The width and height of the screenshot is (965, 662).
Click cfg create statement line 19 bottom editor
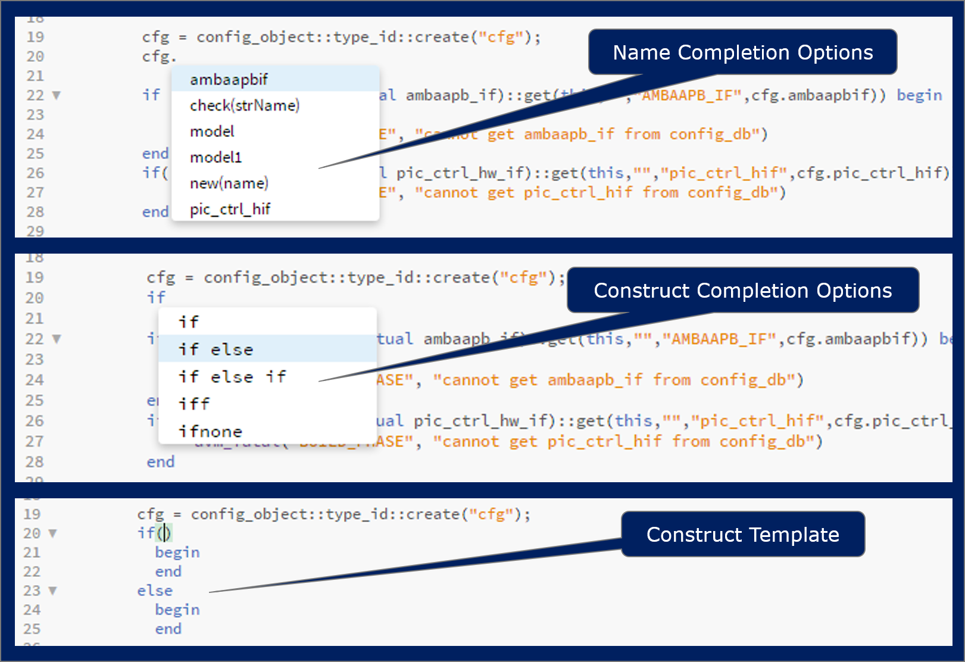click(x=334, y=514)
